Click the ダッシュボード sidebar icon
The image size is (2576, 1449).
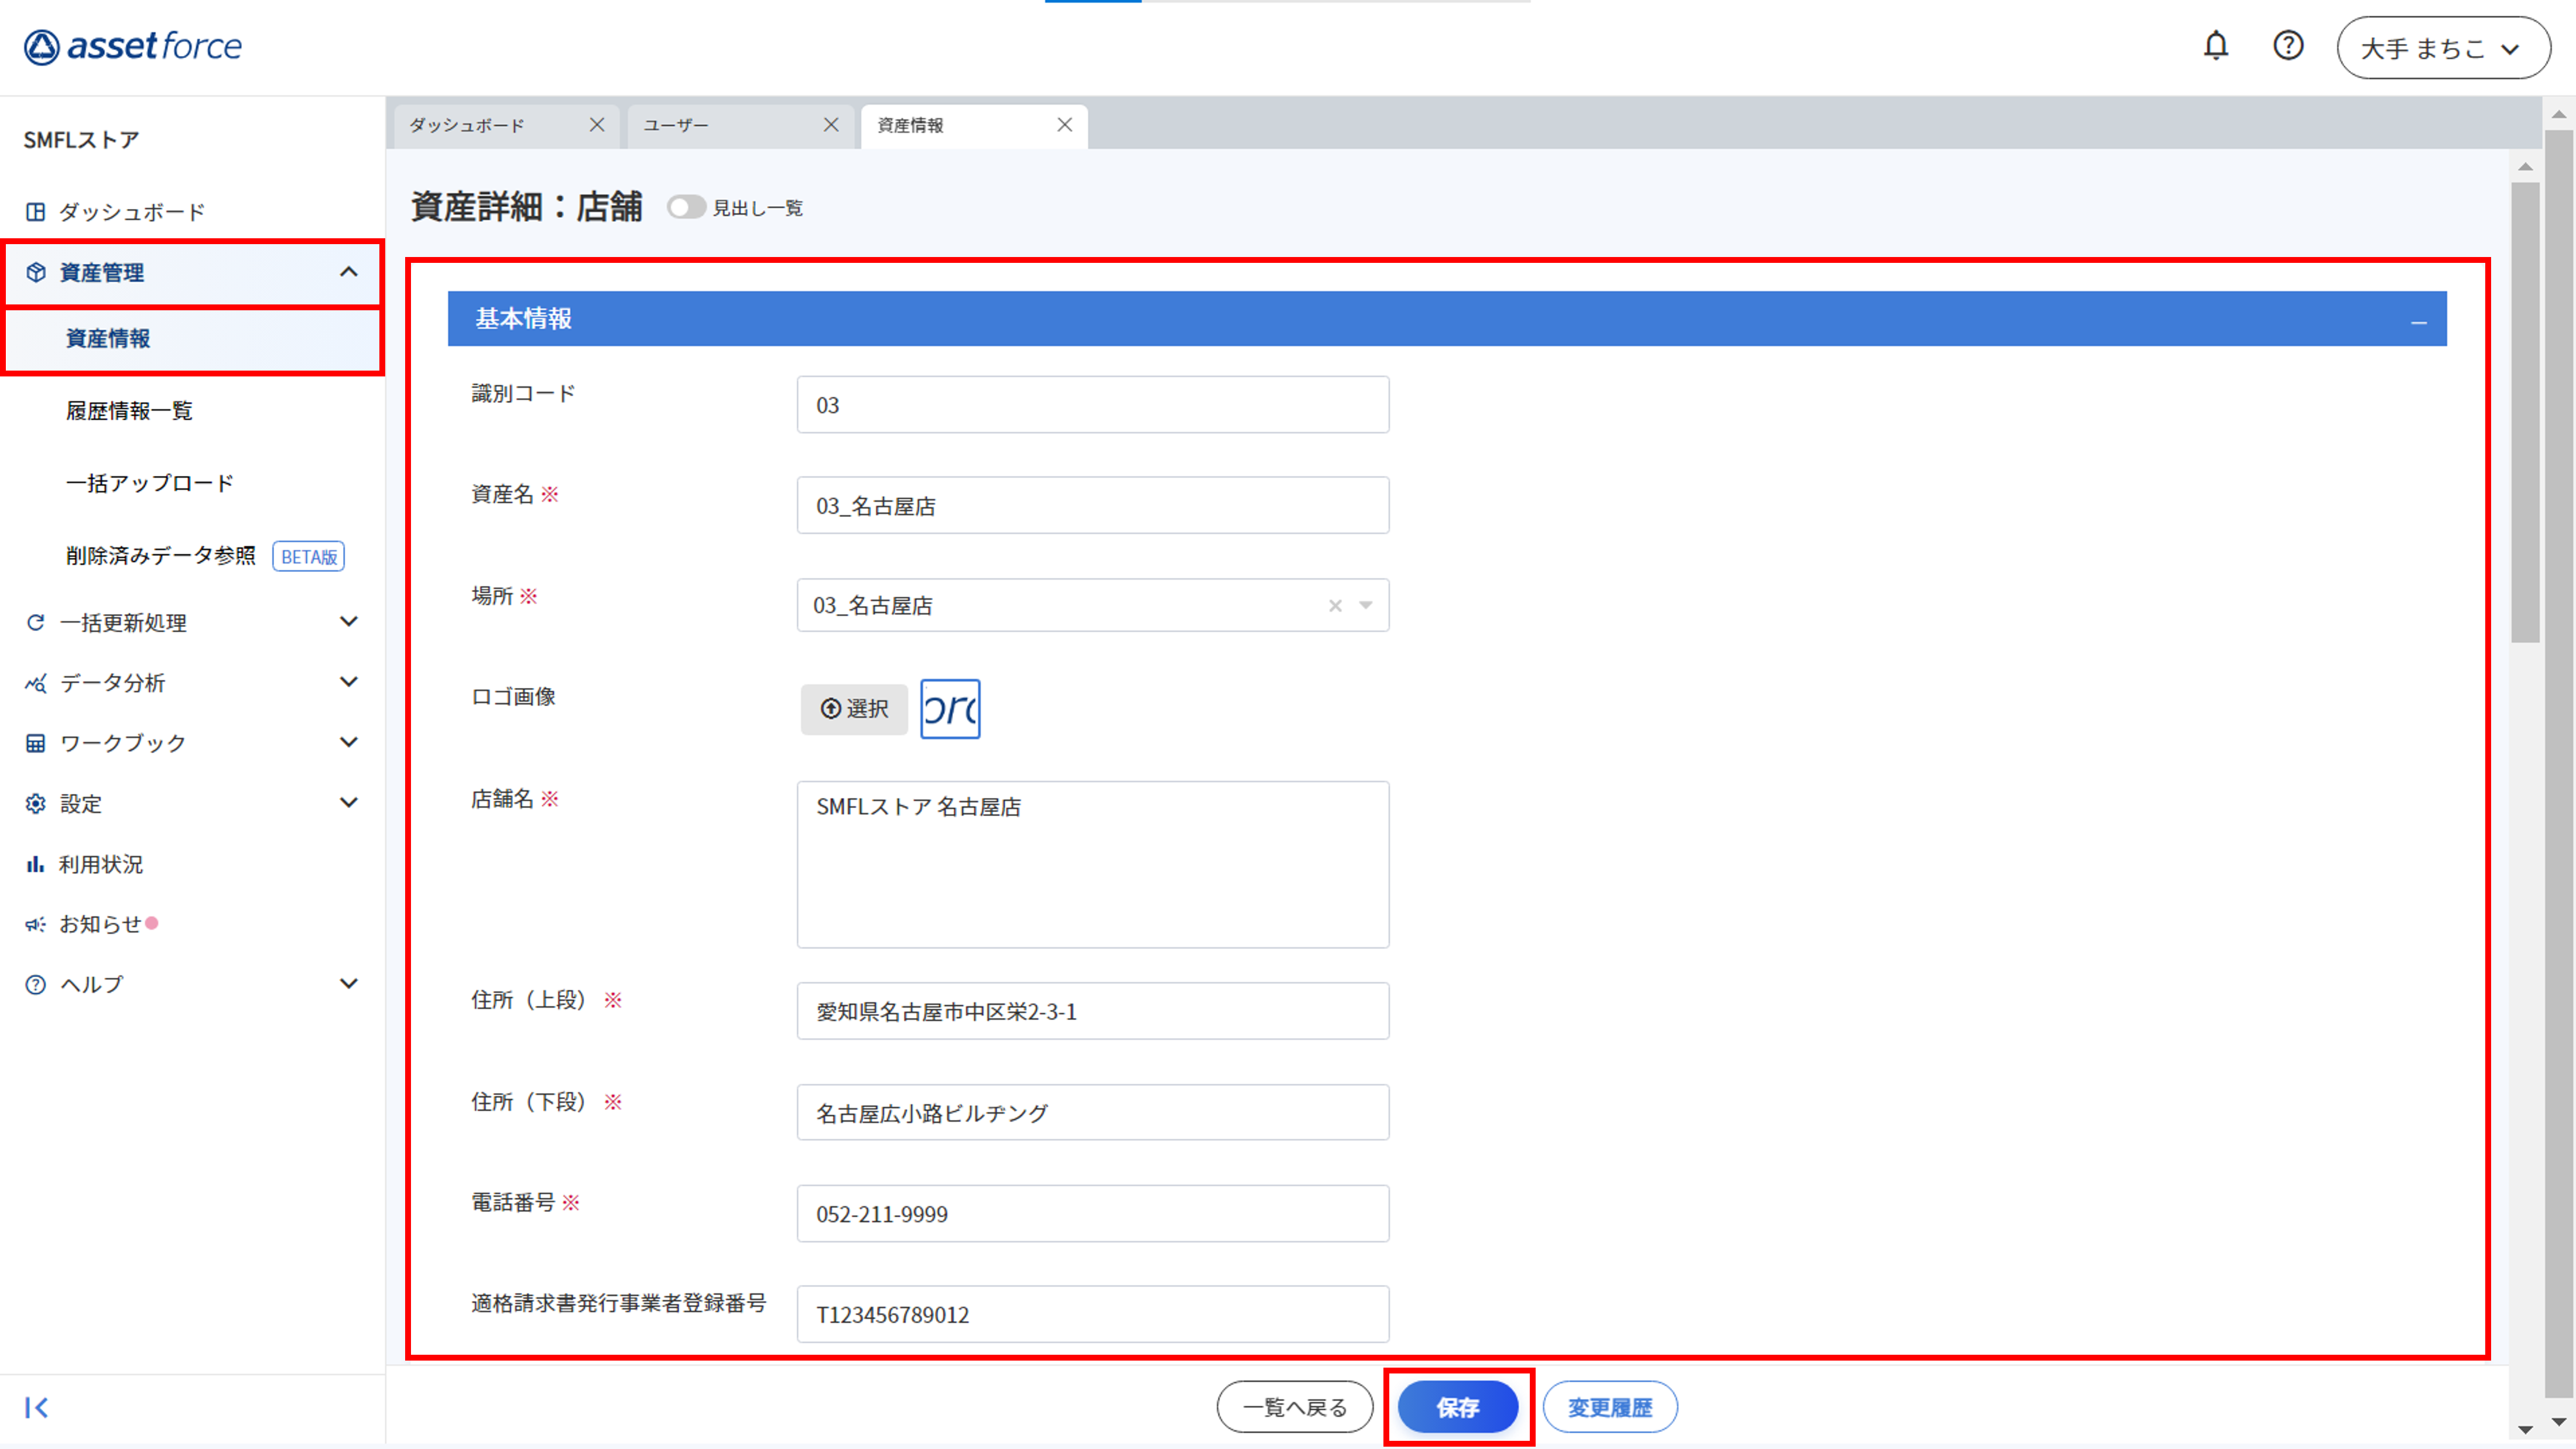(x=36, y=212)
